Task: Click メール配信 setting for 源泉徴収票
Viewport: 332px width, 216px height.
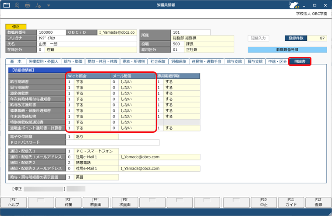Action: 133,93
